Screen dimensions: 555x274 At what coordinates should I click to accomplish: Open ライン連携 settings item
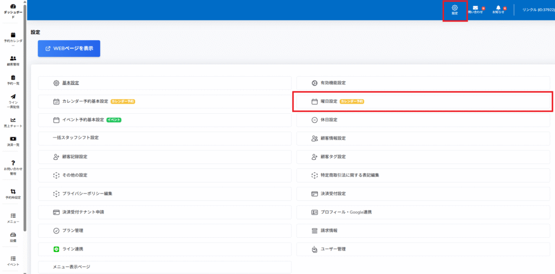coord(72,249)
